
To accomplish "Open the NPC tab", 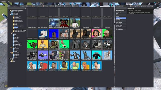I will (33, 6).
